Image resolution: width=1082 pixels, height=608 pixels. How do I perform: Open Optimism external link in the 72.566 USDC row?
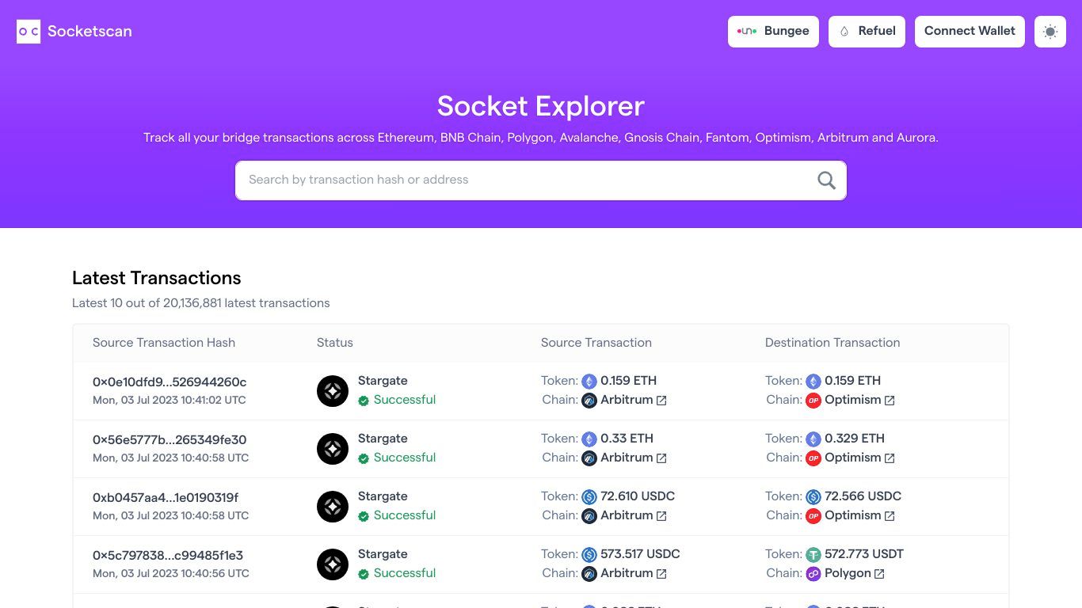coord(890,516)
